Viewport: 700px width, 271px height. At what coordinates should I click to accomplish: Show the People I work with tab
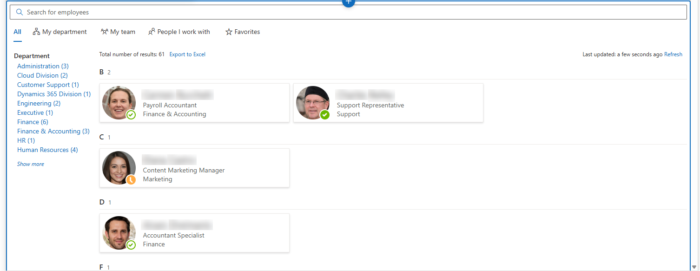click(x=179, y=32)
